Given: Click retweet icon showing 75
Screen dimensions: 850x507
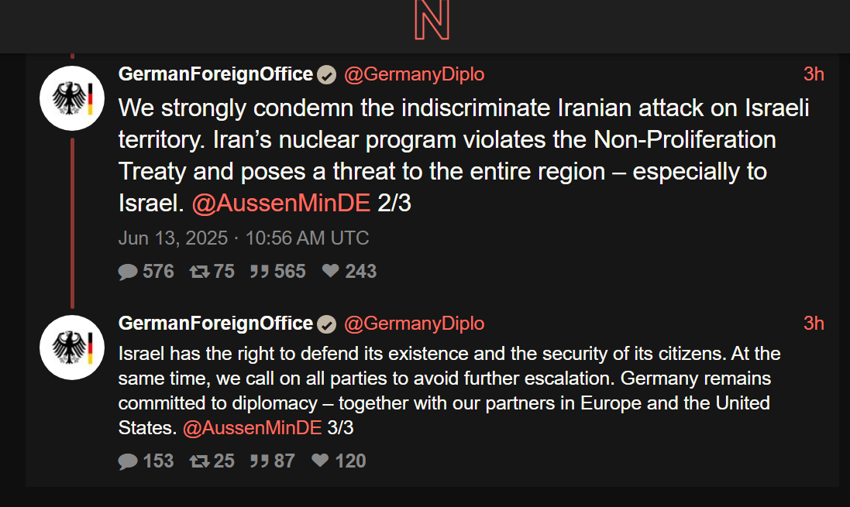Looking at the screenshot, I should pyautogui.click(x=199, y=272).
